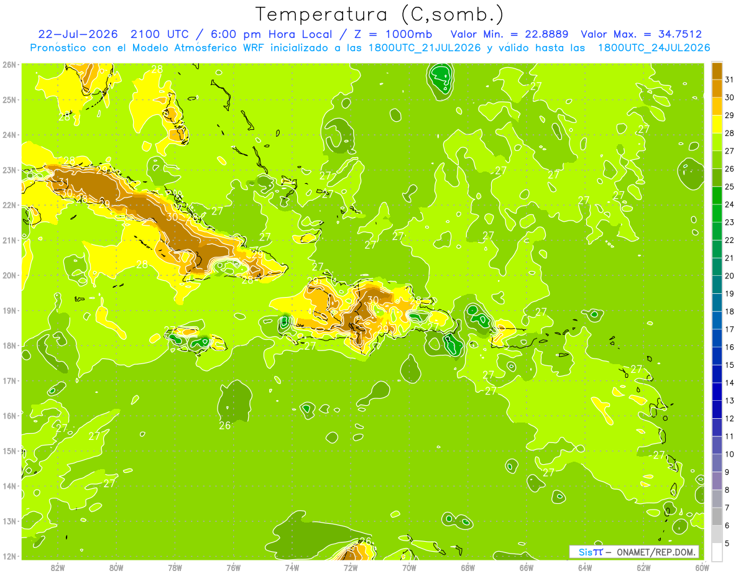The height and width of the screenshot is (576, 746).
Task: Click colorbar number label 17
Action: 730,329
